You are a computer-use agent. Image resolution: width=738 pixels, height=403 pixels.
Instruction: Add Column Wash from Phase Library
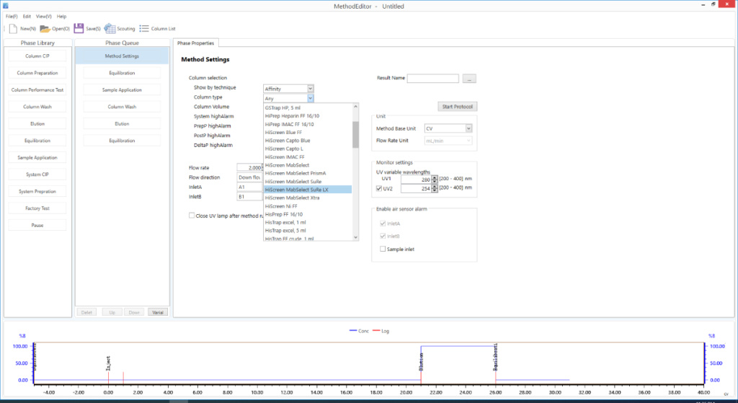point(37,107)
